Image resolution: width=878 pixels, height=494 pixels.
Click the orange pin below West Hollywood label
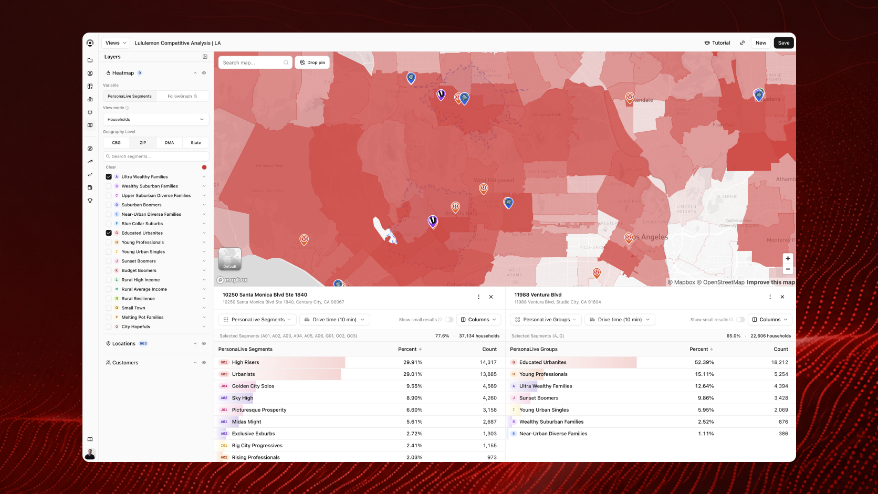483,188
